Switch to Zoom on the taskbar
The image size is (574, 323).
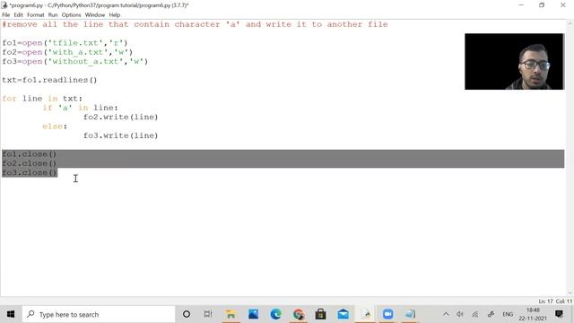click(388, 314)
